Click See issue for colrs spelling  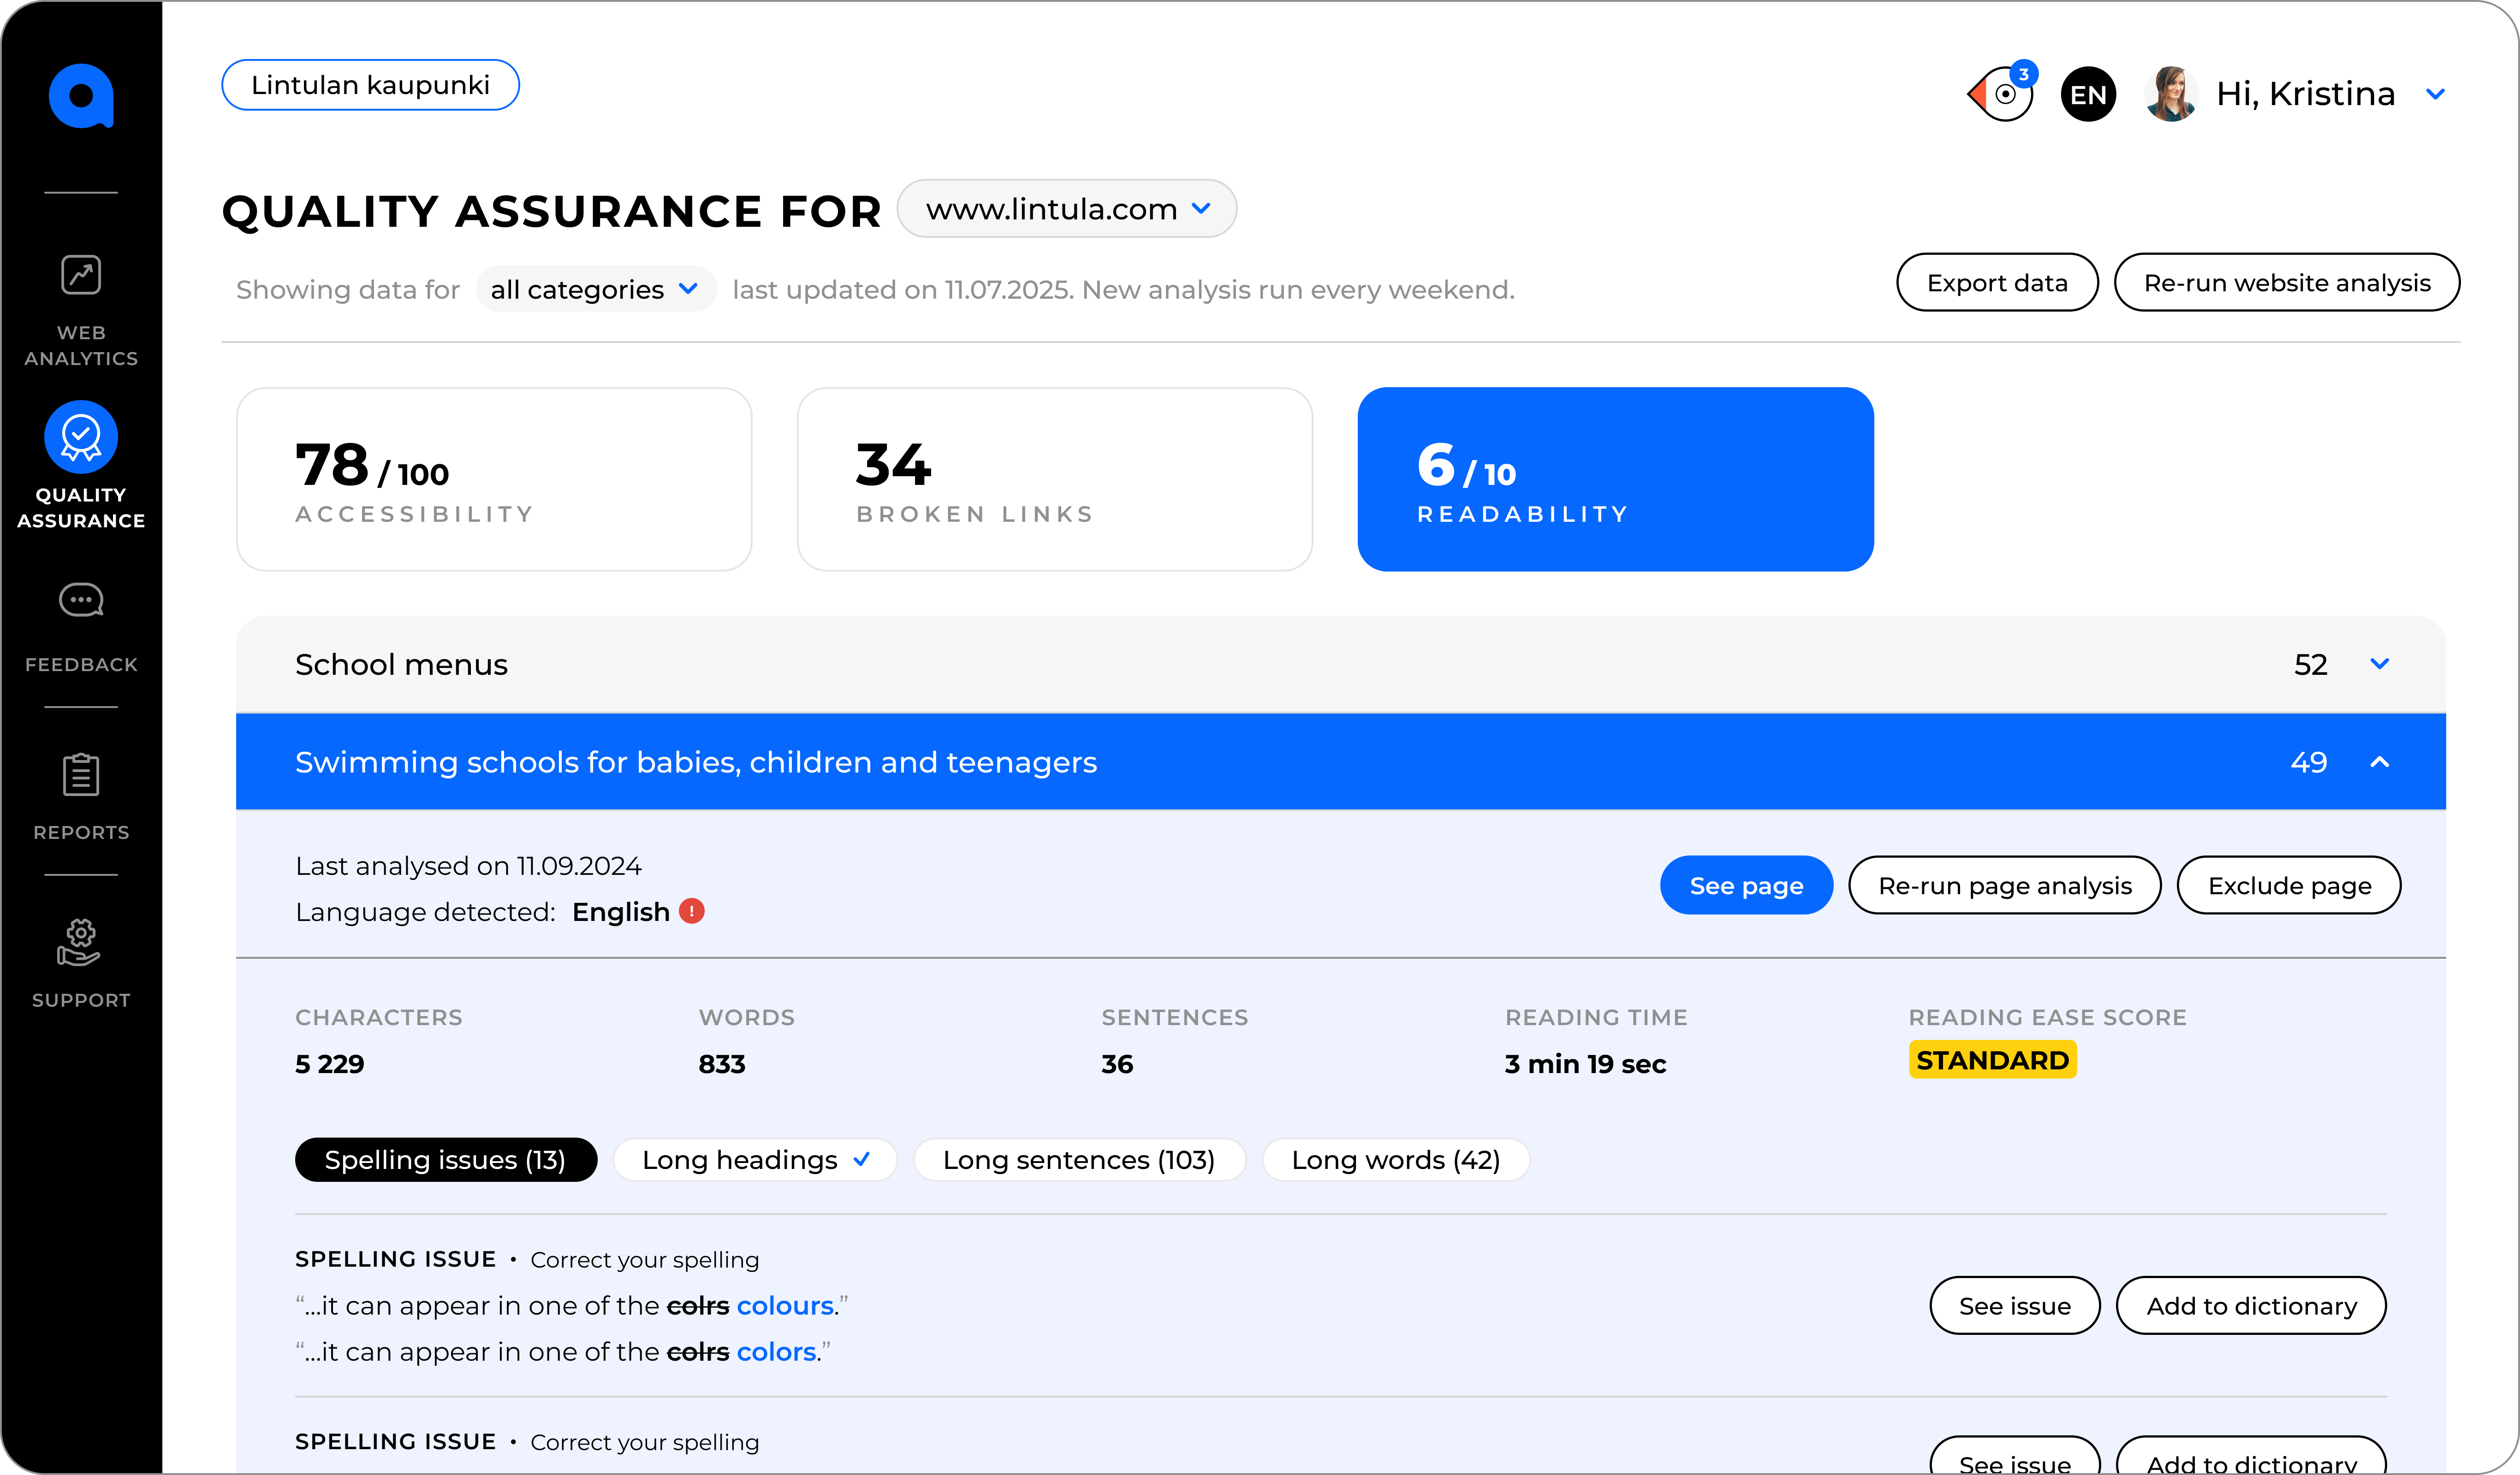[x=2014, y=1305]
